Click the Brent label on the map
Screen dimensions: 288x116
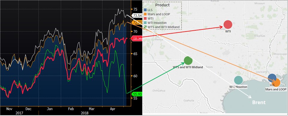pos(259,102)
